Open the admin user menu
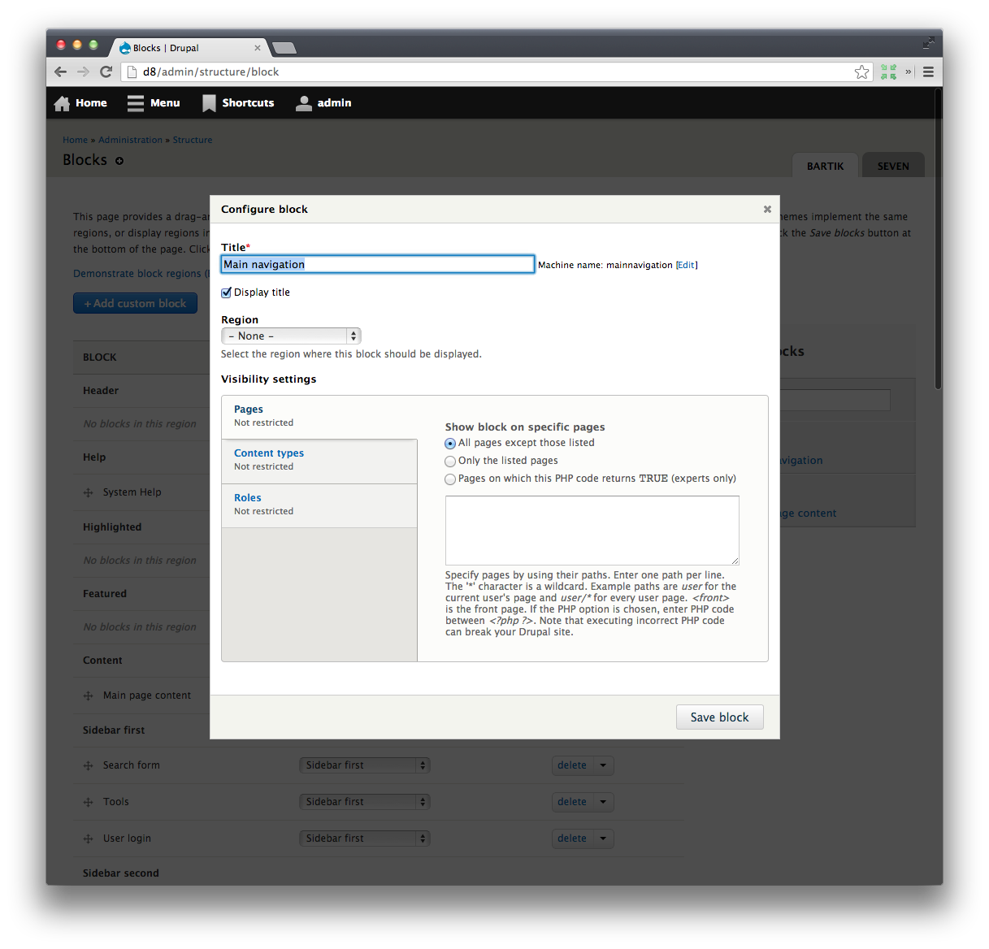 [x=323, y=103]
